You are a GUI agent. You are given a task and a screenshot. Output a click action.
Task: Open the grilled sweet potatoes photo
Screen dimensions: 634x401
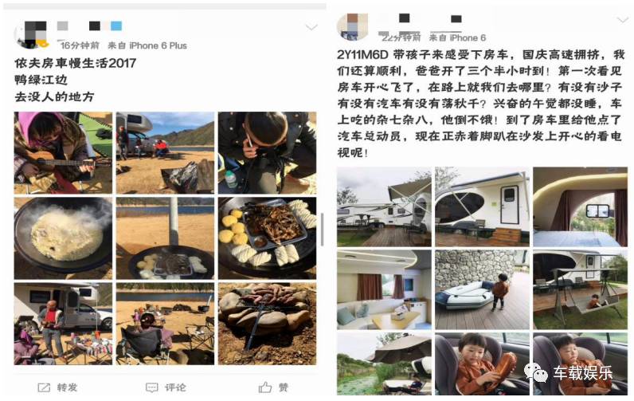(268, 324)
